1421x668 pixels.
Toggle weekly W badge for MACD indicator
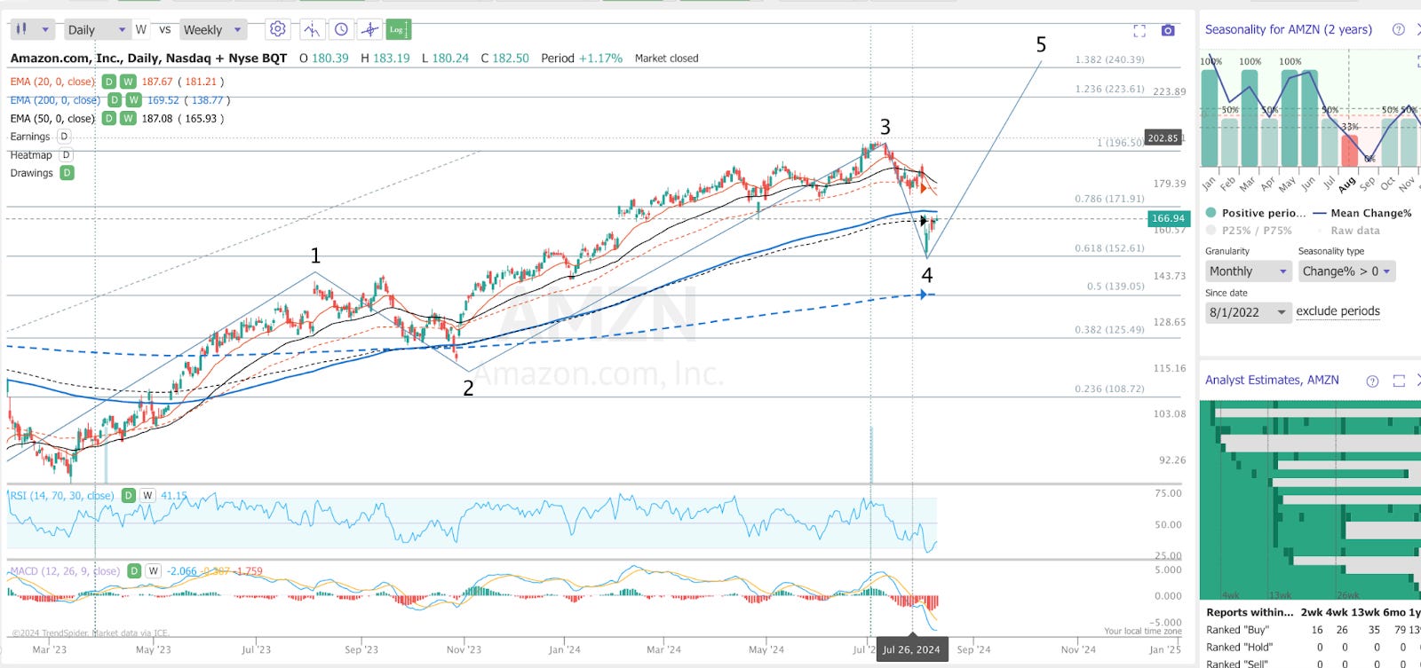[x=154, y=571]
